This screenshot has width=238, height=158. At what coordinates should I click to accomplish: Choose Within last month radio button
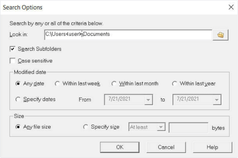coord(114,84)
